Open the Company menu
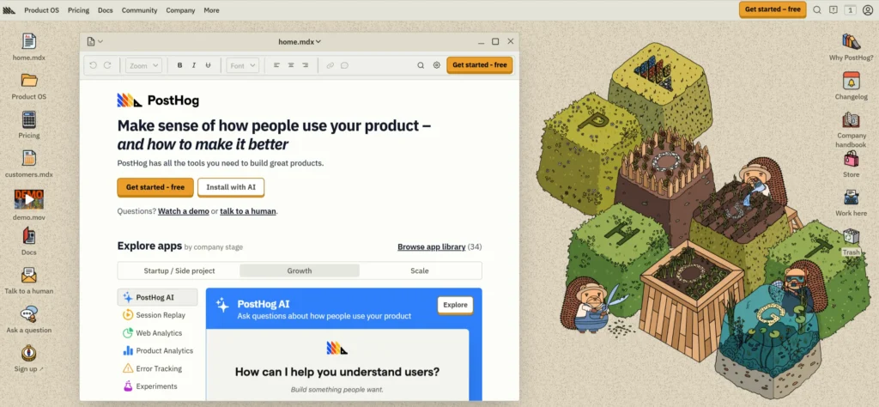Image resolution: width=879 pixels, height=407 pixels. point(180,10)
